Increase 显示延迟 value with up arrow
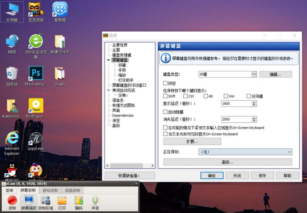 click(x=254, y=102)
